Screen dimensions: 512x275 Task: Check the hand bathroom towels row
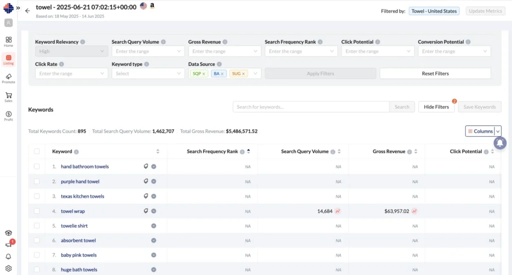pos(36,167)
